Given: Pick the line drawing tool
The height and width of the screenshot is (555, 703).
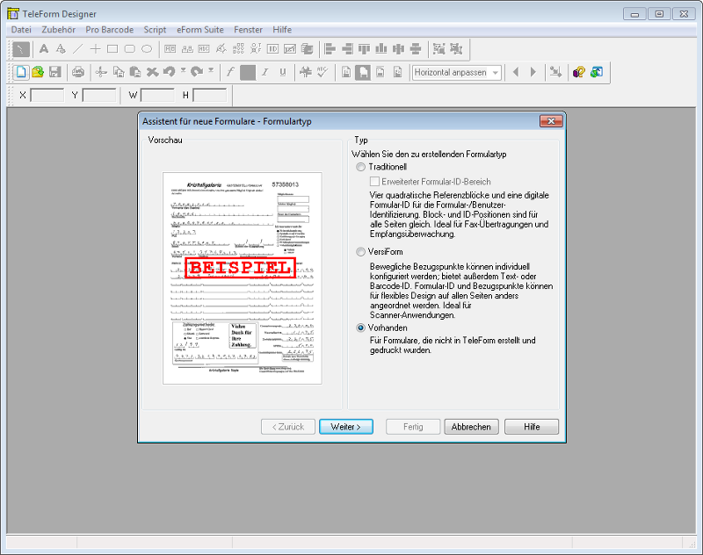Looking at the screenshot, I should 78,49.
